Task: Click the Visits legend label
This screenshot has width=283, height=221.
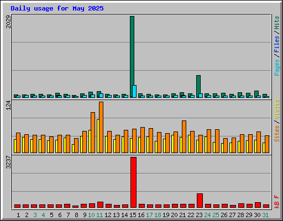Action: click(x=277, y=109)
